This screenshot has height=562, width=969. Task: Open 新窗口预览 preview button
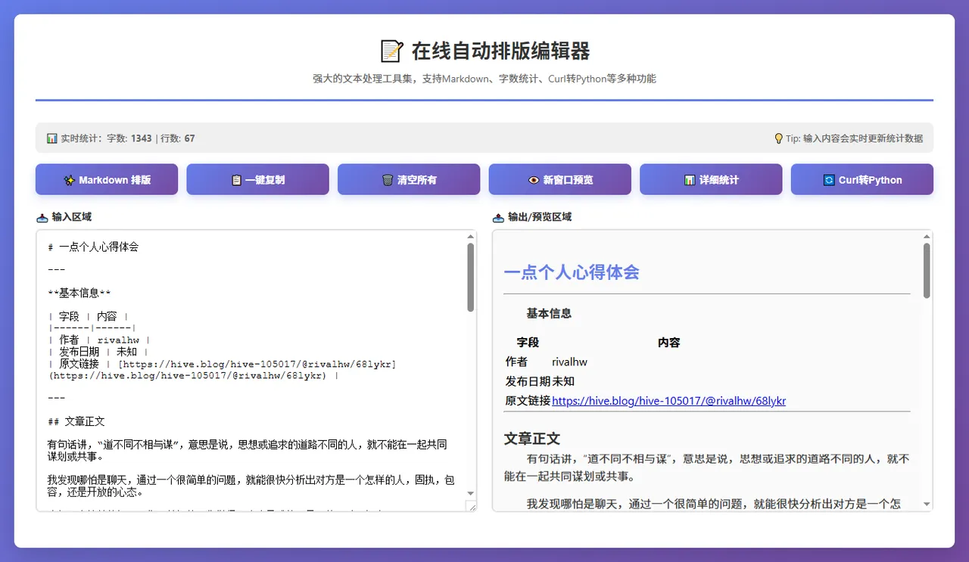click(559, 179)
